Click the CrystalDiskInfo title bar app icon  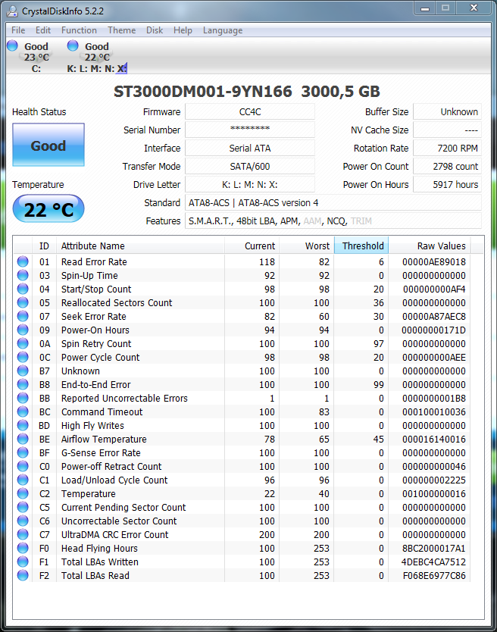tap(12, 11)
